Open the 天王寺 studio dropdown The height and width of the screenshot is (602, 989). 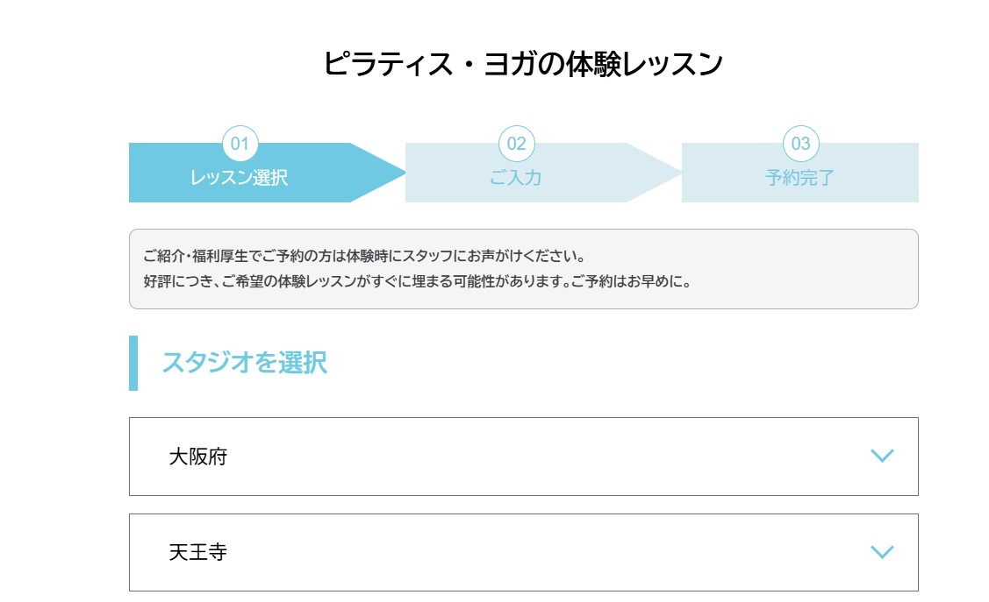click(523, 552)
